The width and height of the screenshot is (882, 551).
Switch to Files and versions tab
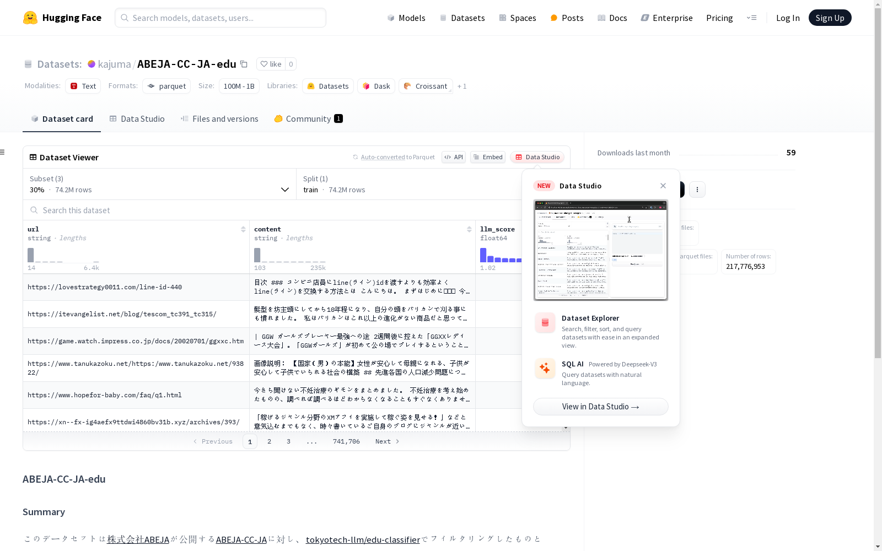point(219,118)
